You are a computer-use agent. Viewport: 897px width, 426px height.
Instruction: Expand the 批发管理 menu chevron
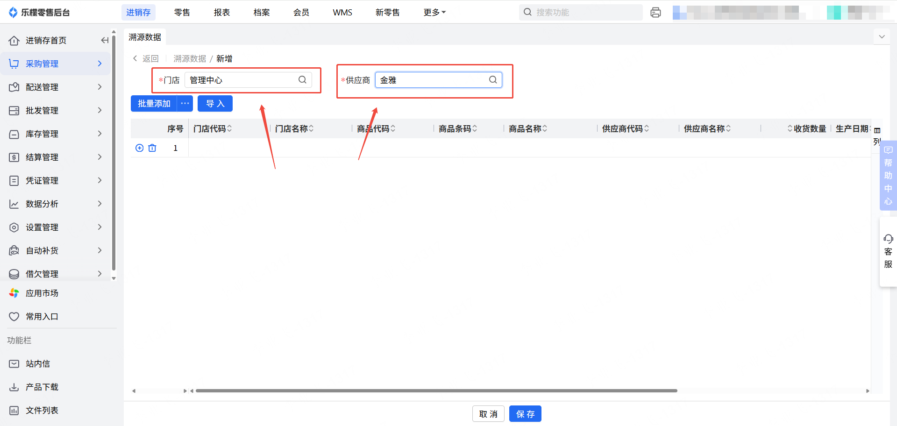[100, 110]
